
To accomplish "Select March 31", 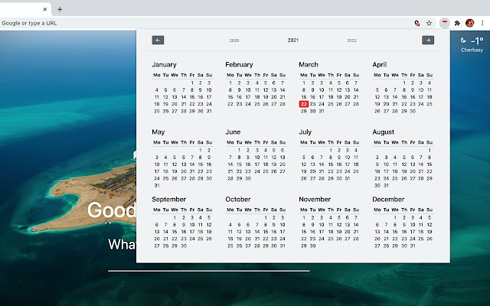I will 322,111.
